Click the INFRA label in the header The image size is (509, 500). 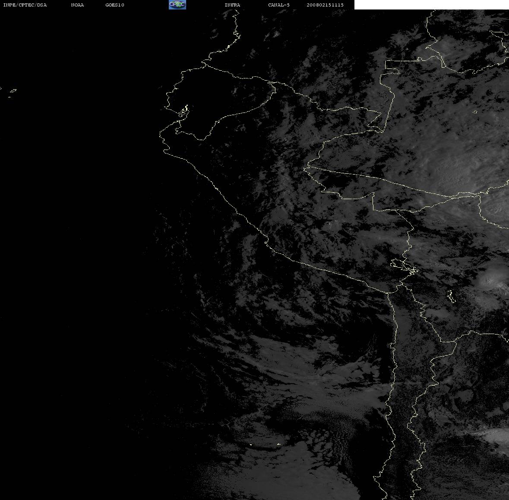[232, 5]
